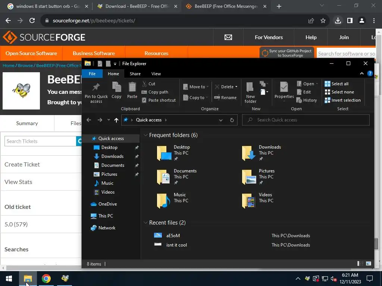Image resolution: width=382 pixels, height=286 pixels.
Task: Open Properties in the ribbon
Action: click(x=284, y=90)
